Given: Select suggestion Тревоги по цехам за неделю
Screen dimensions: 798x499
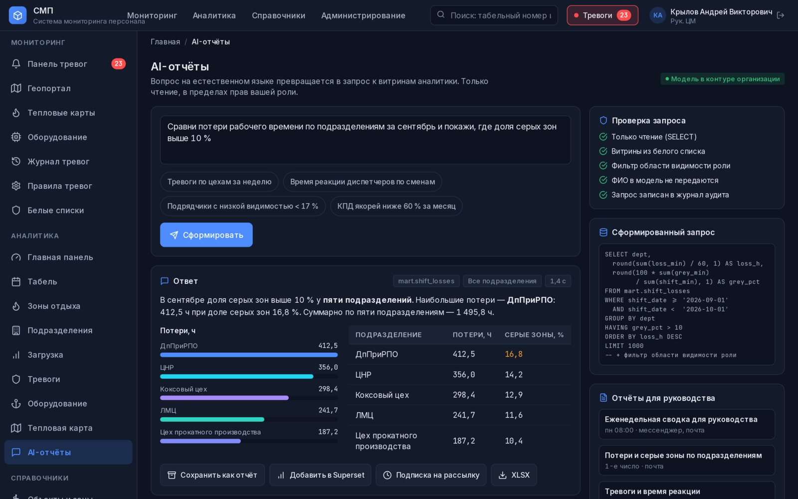Looking at the screenshot, I should pos(219,182).
